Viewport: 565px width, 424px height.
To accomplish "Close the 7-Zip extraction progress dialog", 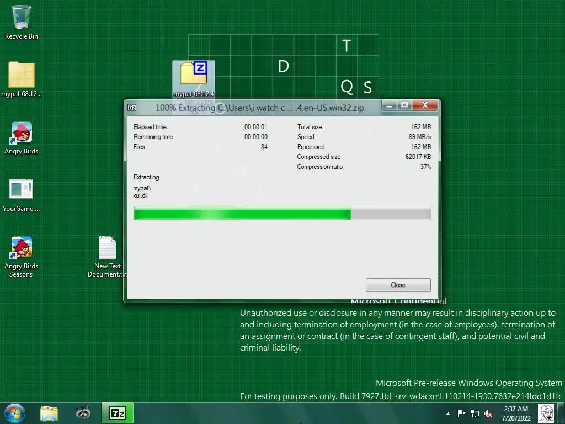I will pos(398,285).
